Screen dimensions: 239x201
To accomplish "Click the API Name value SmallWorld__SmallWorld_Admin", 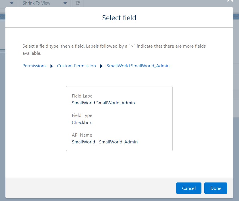I will pyautogui.click(x=105, y=142).
